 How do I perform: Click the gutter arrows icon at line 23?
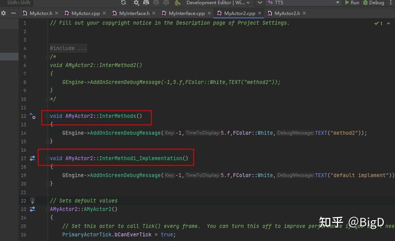[32, 209]
